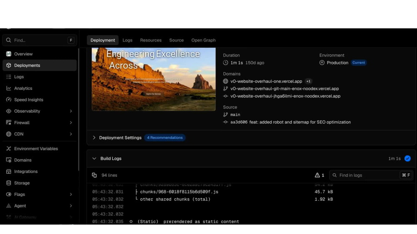Click the Analytics chart icon

click(8, 88)
